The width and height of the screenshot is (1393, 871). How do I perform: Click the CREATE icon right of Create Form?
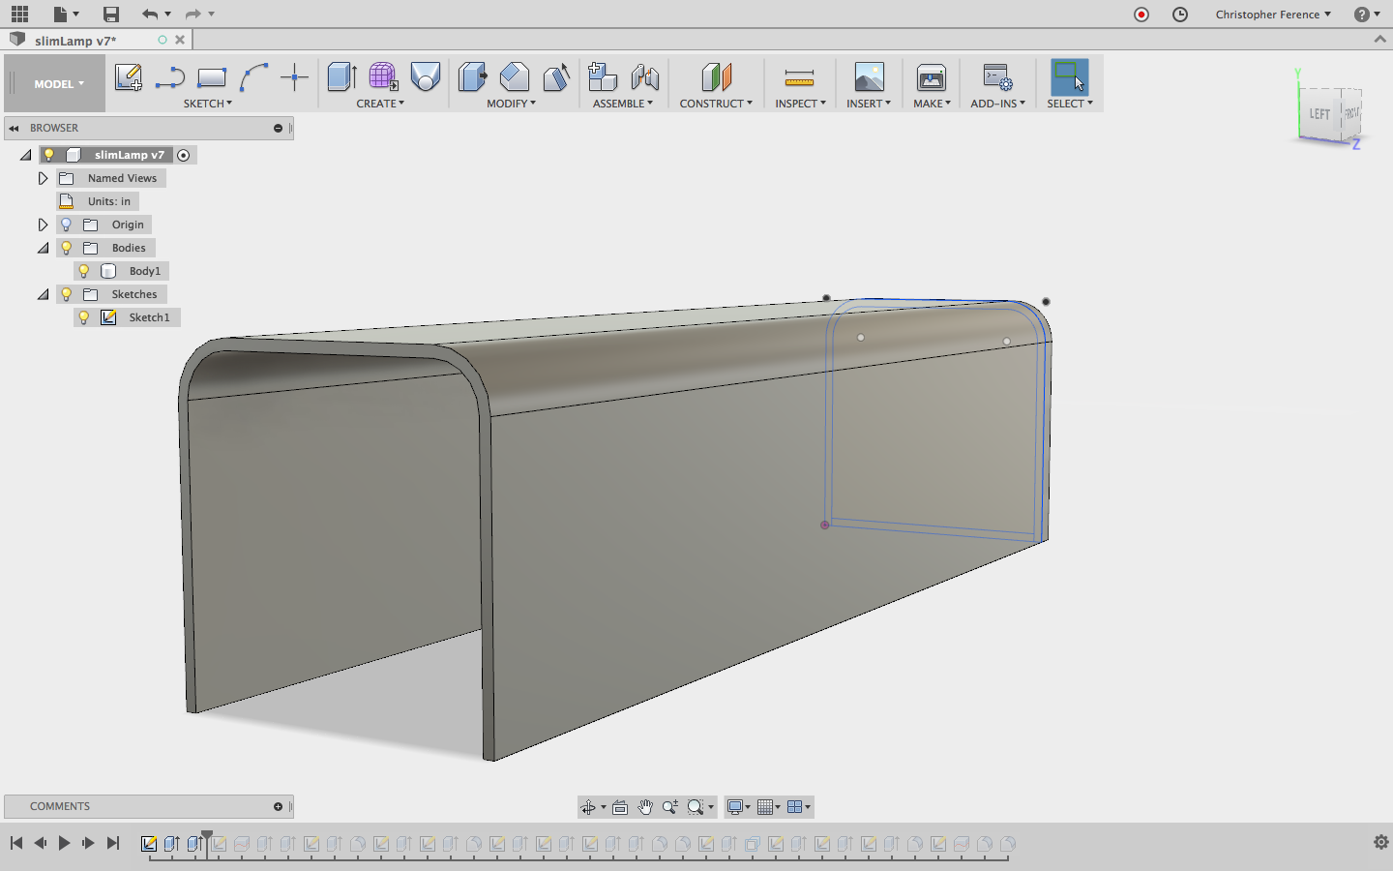[426, 77]
